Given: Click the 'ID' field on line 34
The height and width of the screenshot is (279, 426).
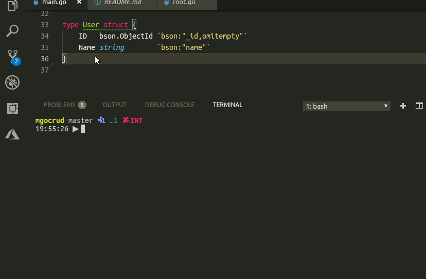Looking at the screenshot, I should coord(83,36).
